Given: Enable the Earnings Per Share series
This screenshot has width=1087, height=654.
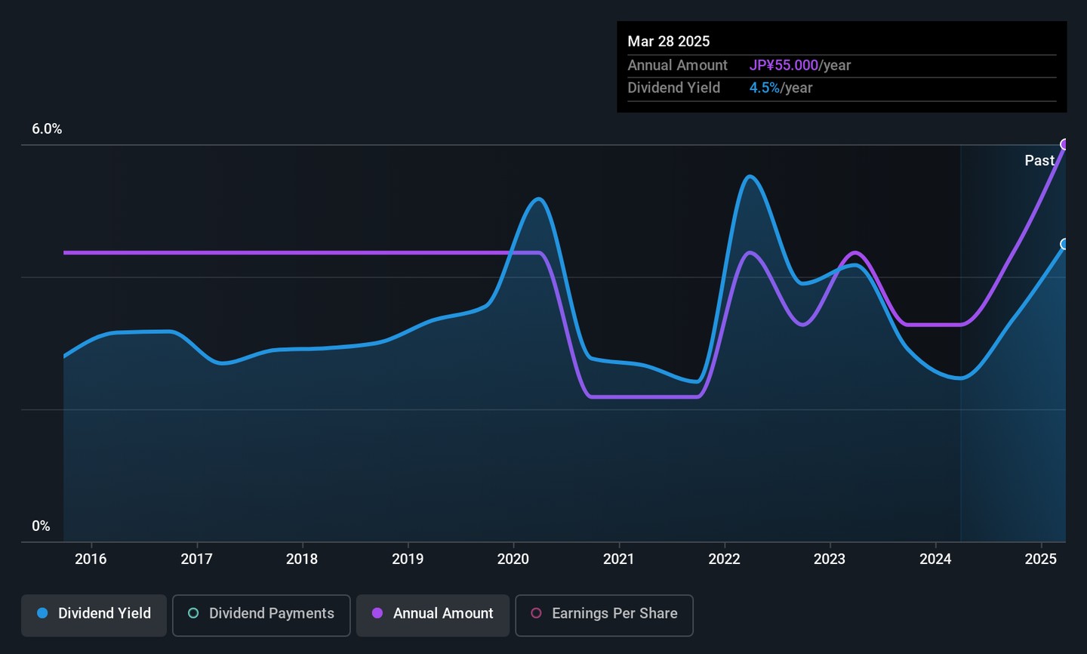Looking at the screenshot, I should 604,615.
